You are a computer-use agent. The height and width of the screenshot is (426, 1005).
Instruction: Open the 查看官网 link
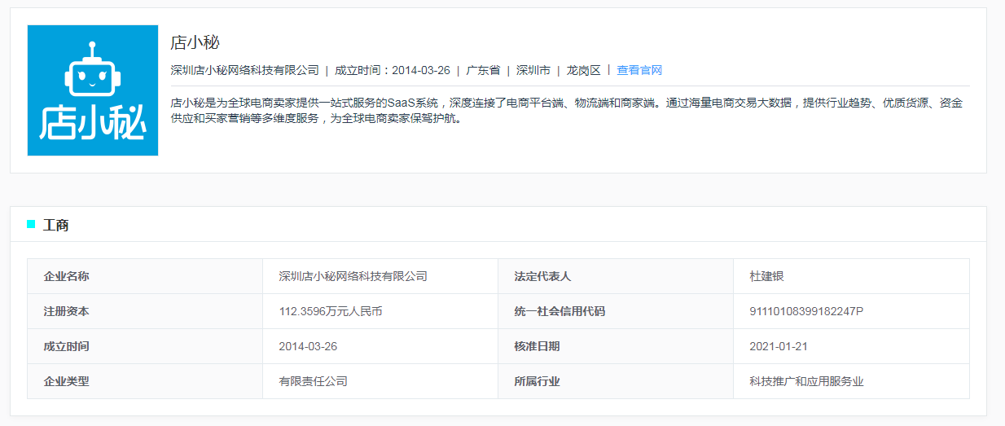[639, 70]
